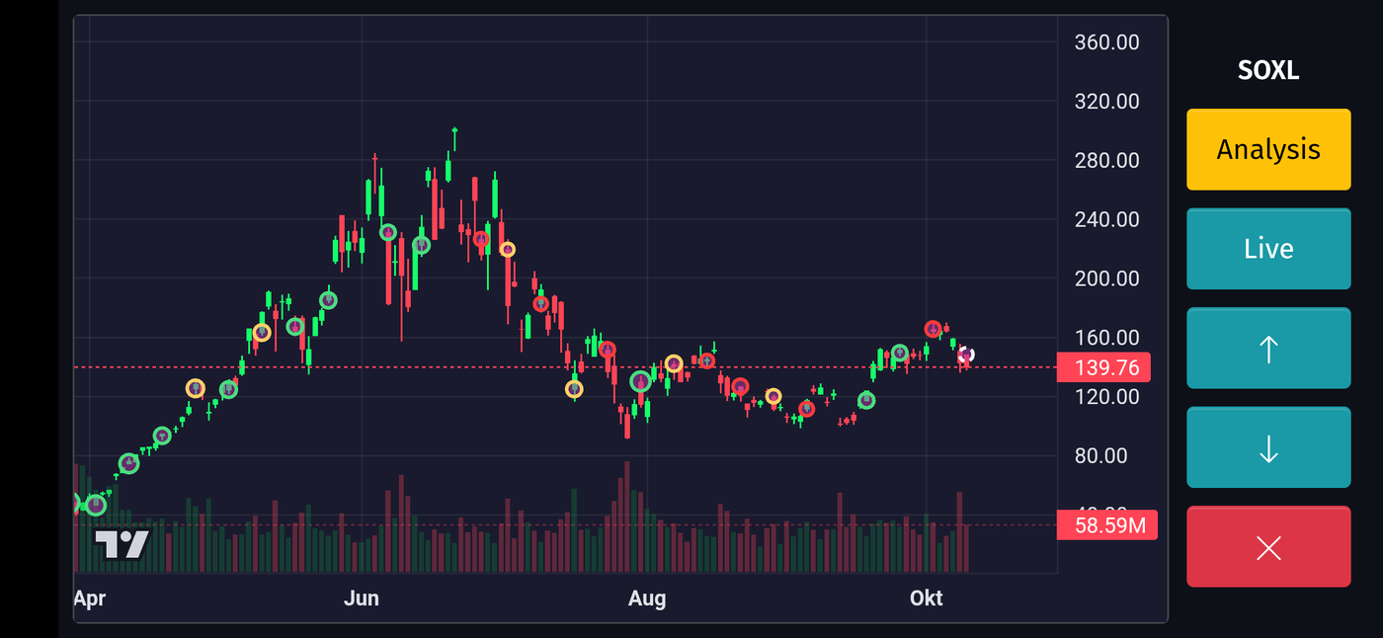
Task: Click the 360.00 price axis label
Action: click(1107, 42)
